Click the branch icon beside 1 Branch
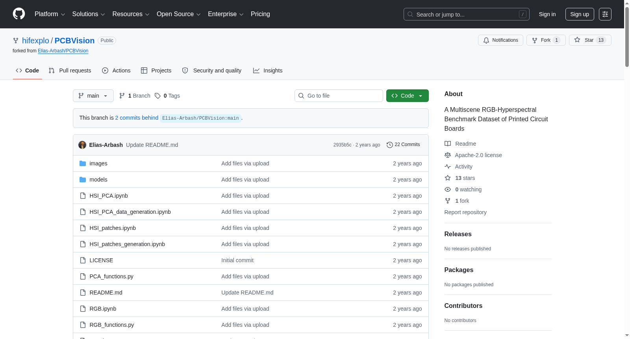 tap(122, 96)
